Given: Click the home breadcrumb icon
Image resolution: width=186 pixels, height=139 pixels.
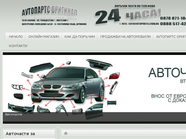Looking at the screenshot, I should pos(66,133).
